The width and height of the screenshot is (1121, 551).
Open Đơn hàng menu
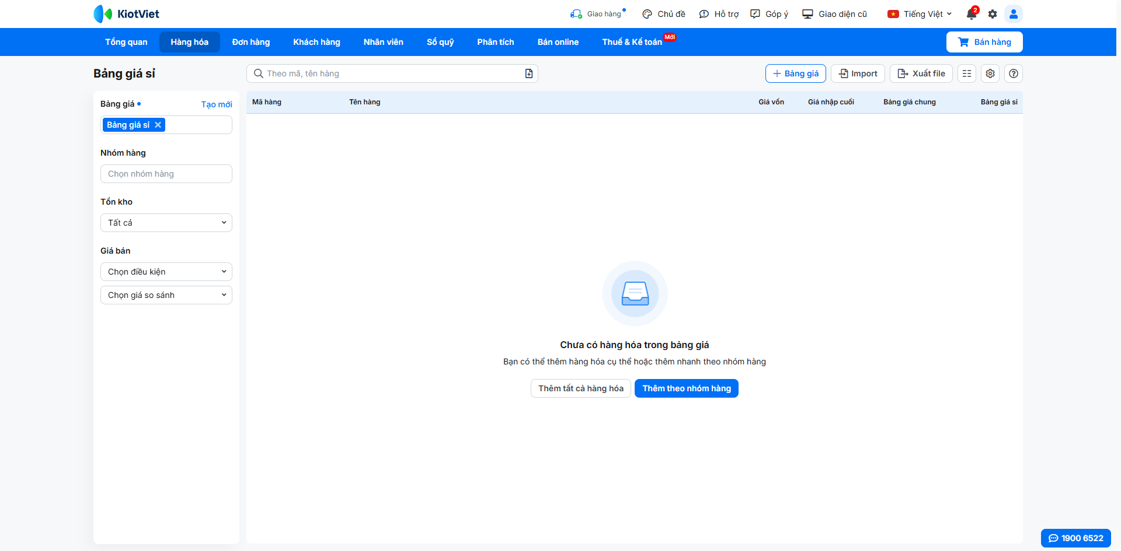(251, 42)
